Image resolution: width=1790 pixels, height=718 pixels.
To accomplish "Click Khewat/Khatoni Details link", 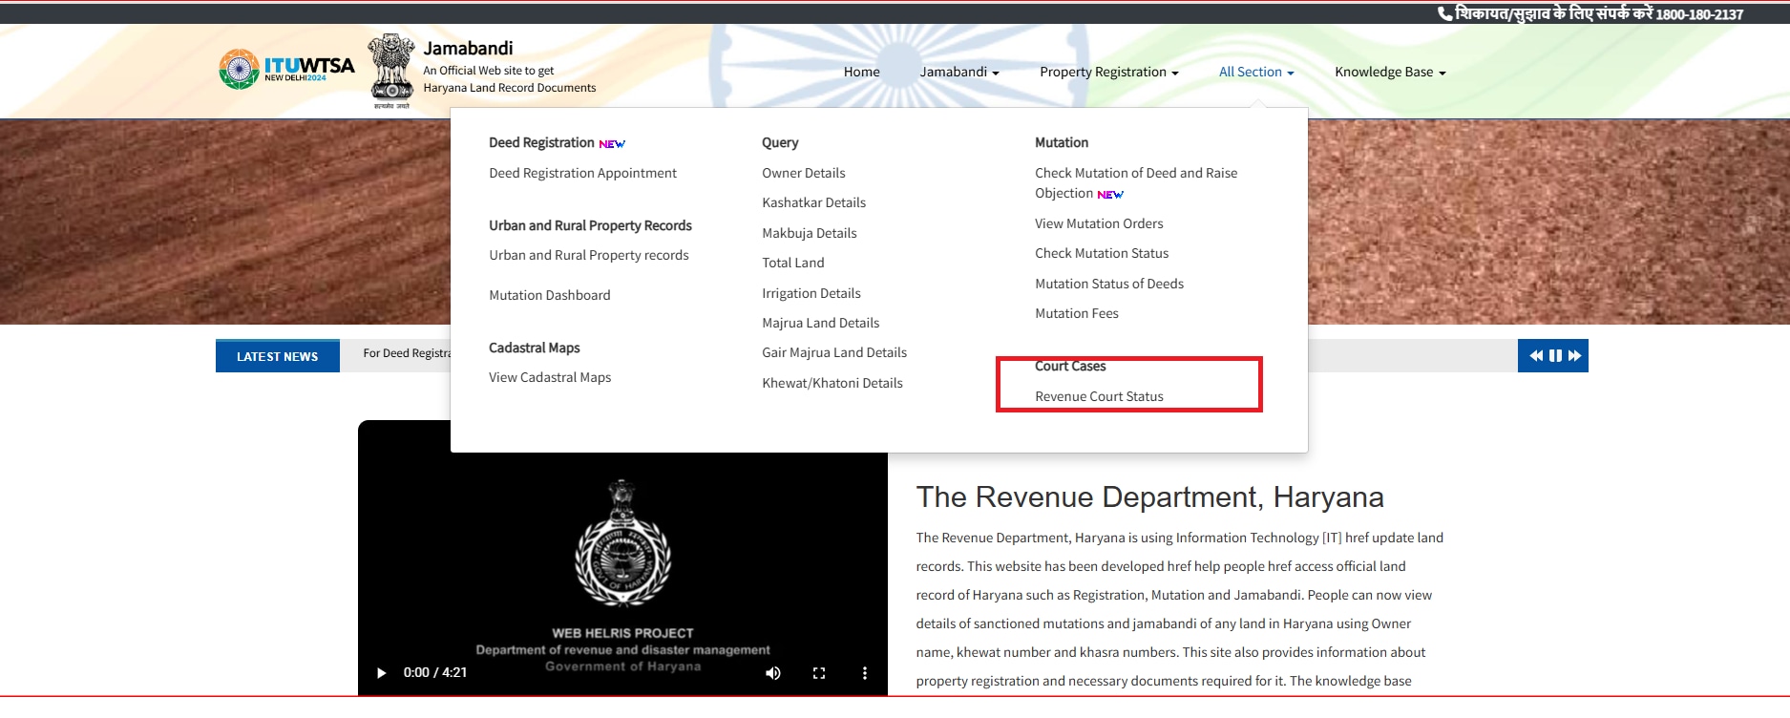I will tap(832, 383).
